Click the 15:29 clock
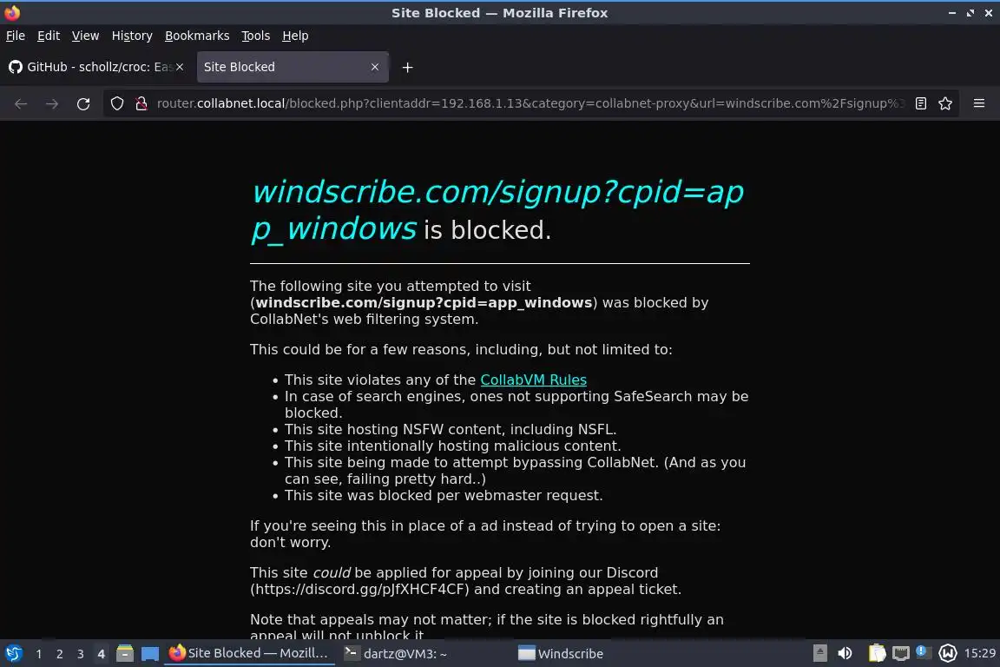 click(979, 654)
